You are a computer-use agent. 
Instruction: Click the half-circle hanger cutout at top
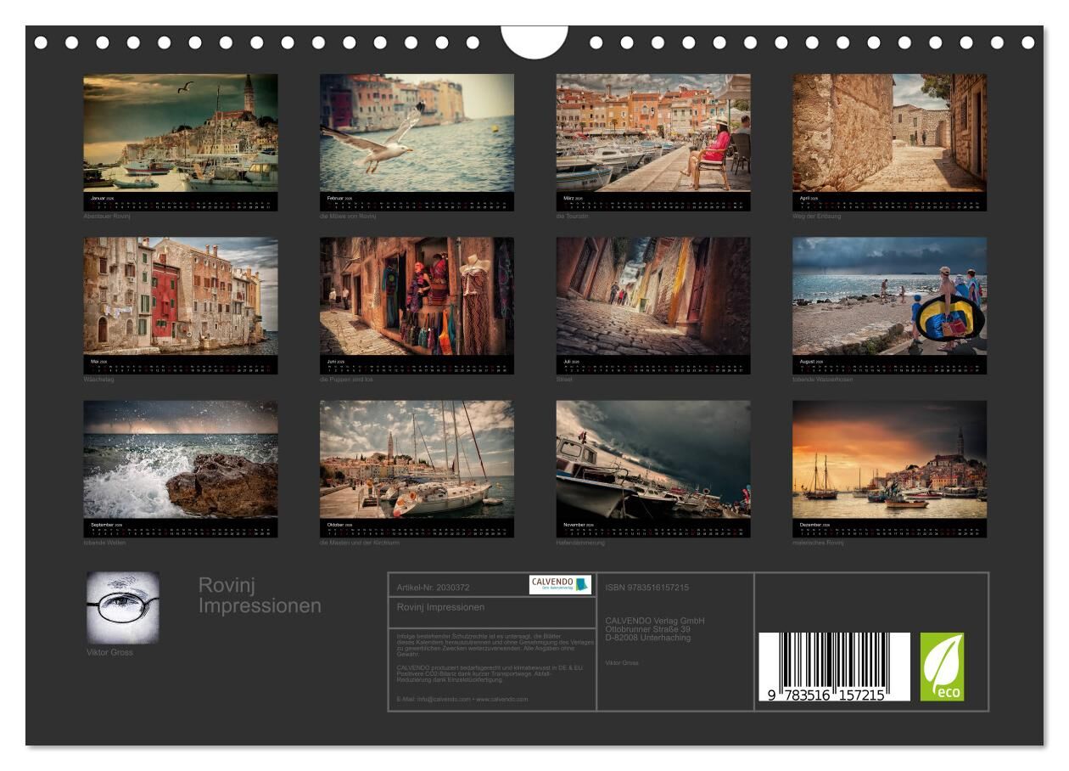pyautogui.click(x=534, y=41)
